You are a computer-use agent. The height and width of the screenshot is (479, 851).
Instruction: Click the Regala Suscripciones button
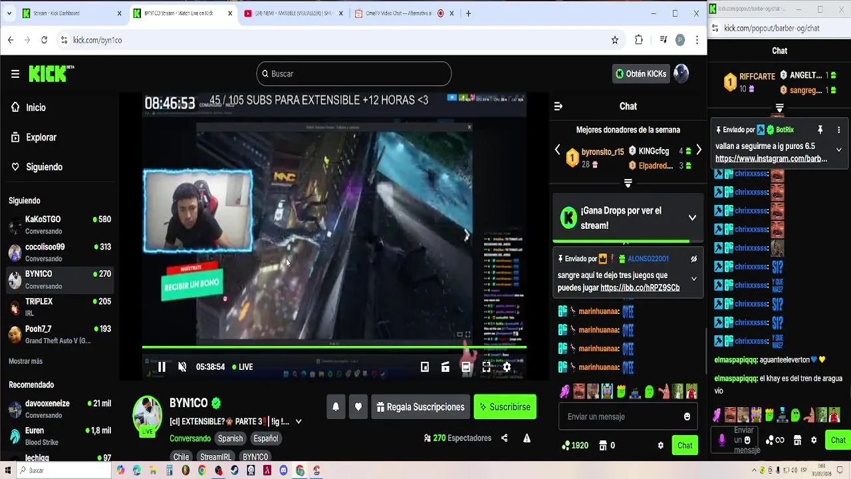pos(420,407)
